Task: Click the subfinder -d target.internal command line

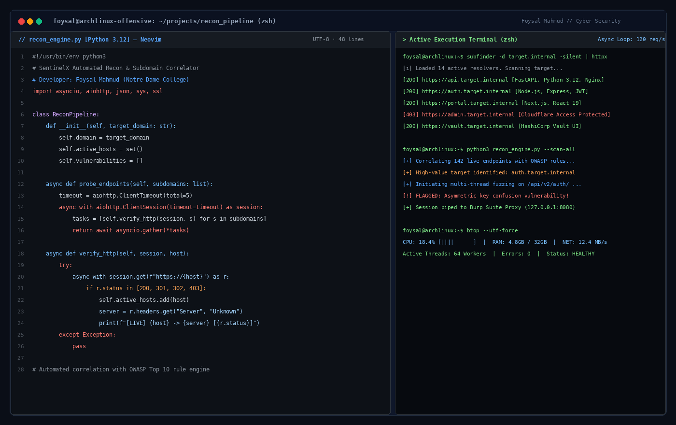Action: point(505,57)
